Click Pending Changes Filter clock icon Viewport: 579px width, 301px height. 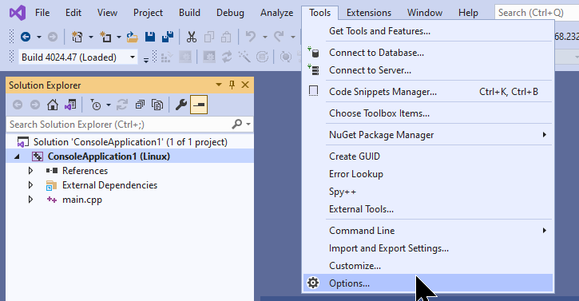click(95, 105)
